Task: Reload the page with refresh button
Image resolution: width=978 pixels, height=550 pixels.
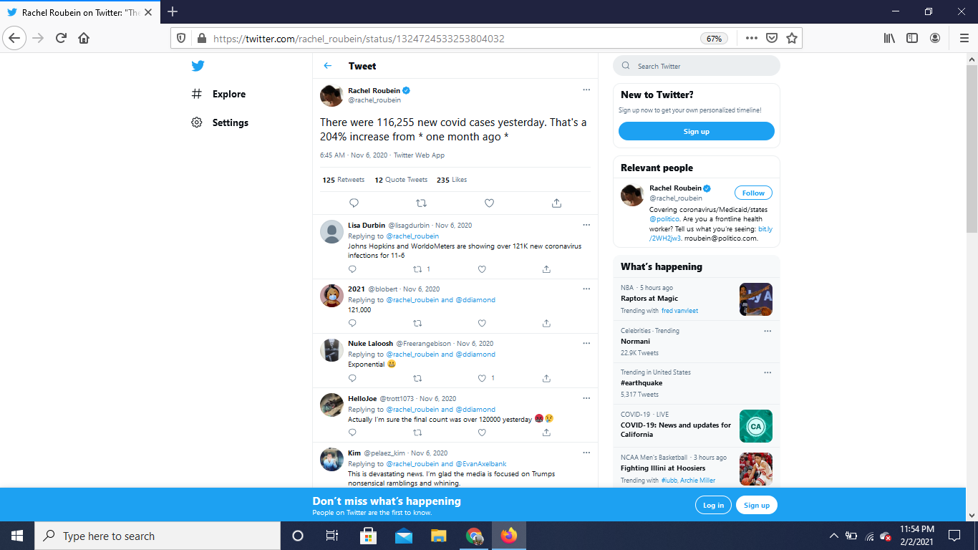Action: (61, 39)
